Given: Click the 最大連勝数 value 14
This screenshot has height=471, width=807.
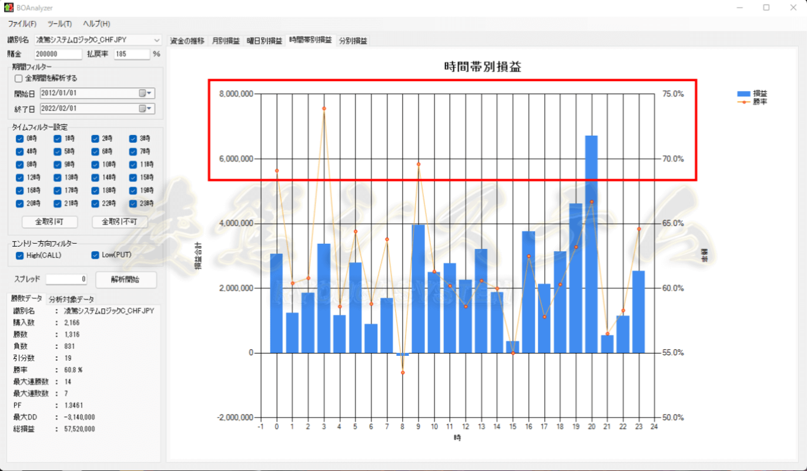Looking at the screenshot, I should point(67,382).
